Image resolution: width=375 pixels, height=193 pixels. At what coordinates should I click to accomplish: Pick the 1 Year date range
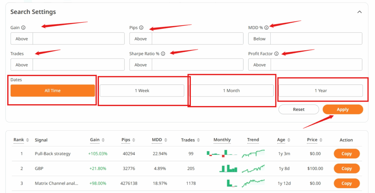(320, 91)
